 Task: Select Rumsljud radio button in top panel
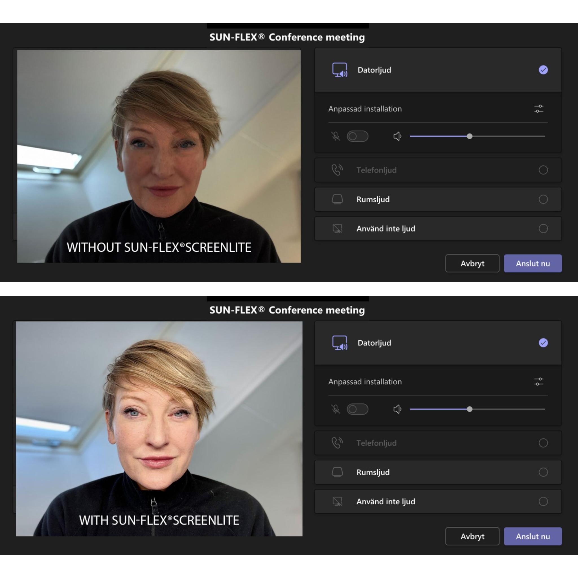coord(543,199)
